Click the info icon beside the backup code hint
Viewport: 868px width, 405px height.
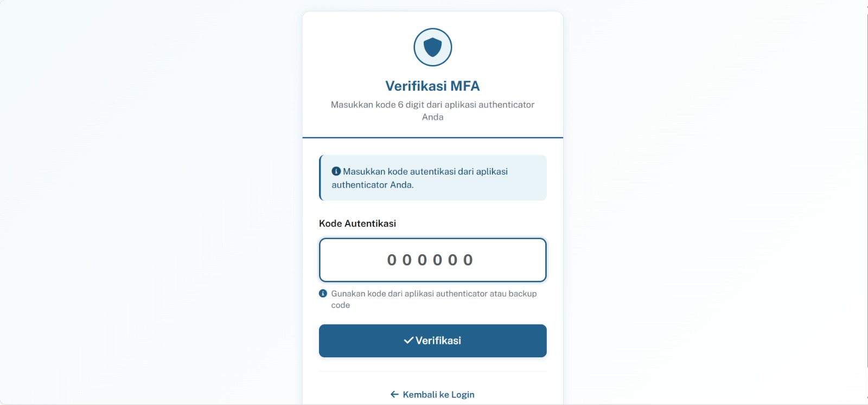323,293
